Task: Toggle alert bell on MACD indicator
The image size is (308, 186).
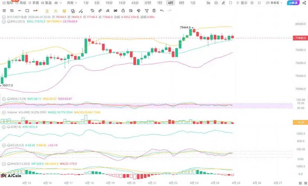Action: [9, 164]
